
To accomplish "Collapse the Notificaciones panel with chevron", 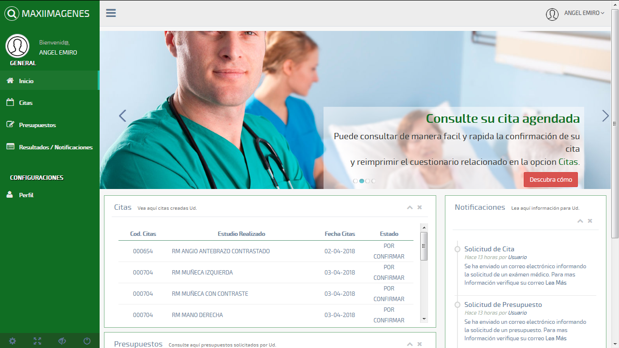I will pyautogui.click(x=580, y=221).
